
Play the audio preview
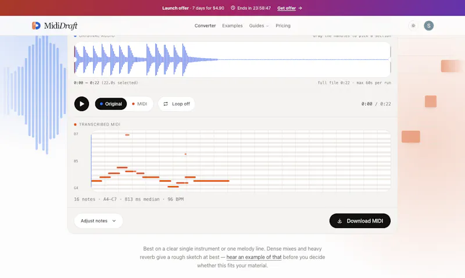coord(81,104)
